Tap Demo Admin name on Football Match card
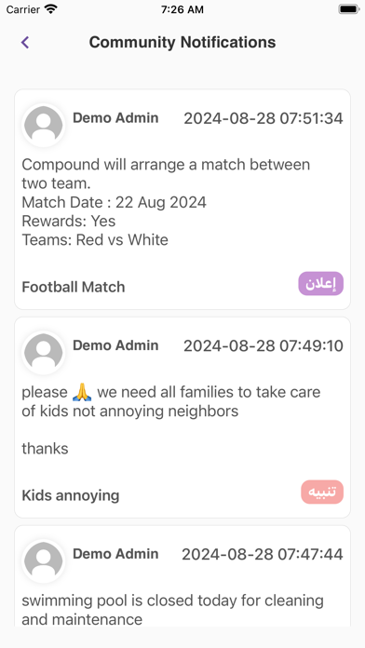The image size is (365, 648). (x=115, y=118)
